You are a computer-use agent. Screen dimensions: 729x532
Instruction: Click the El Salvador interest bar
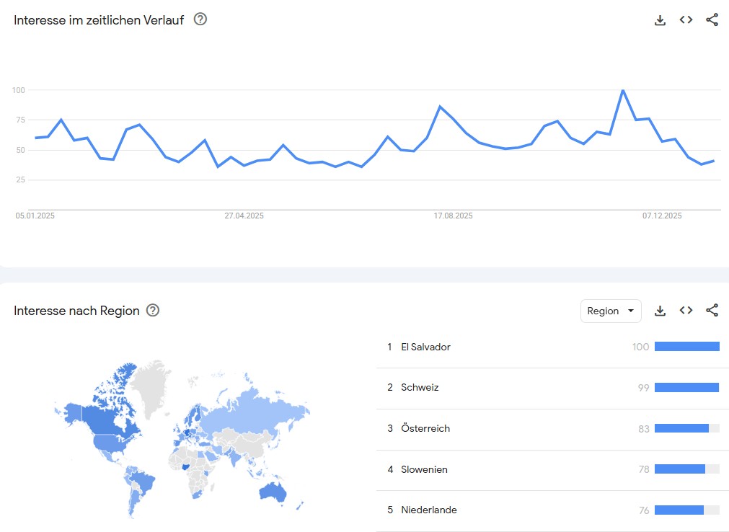(686, 347)
